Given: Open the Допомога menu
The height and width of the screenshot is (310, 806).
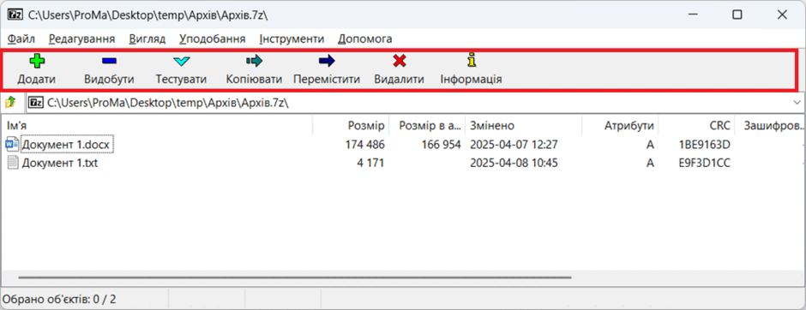Looking at the screenshot, I should pyautogui.click(x=365, y=39).
